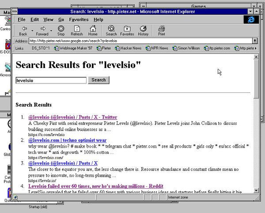Click the Games window title bar
Image resolution: width=265 pixels, height=213 pixels.
[199, 6]
